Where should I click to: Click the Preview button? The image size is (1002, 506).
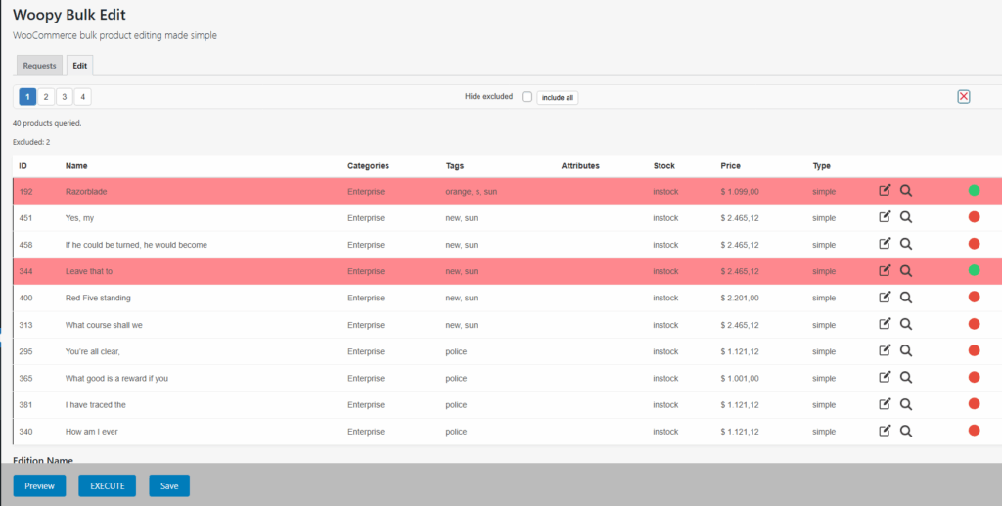tap(39, 485)
